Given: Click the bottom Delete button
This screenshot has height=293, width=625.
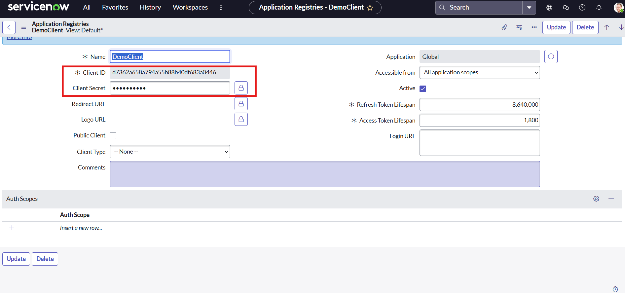Looking at the screenshot, I should (45, 259).
